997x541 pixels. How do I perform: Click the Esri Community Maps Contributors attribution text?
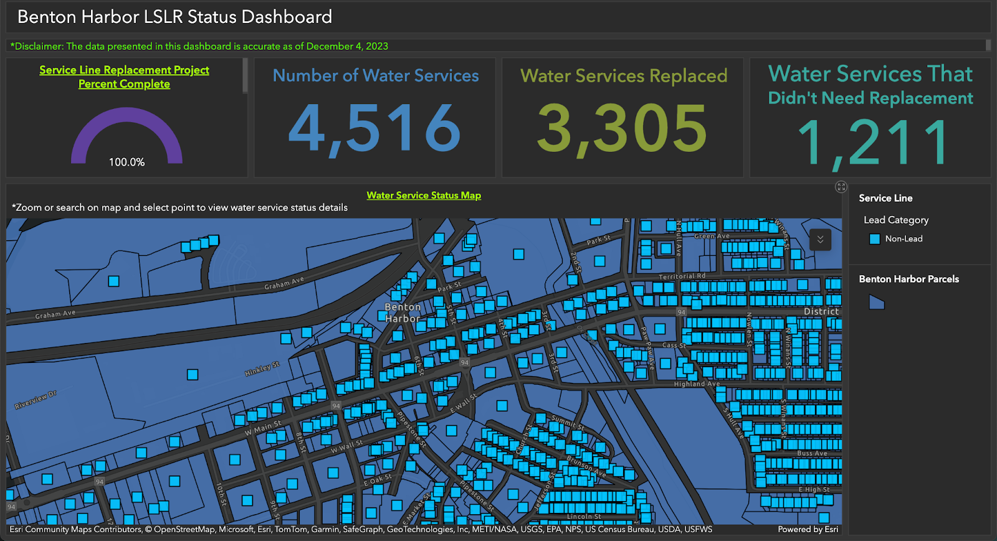[75, 529]
